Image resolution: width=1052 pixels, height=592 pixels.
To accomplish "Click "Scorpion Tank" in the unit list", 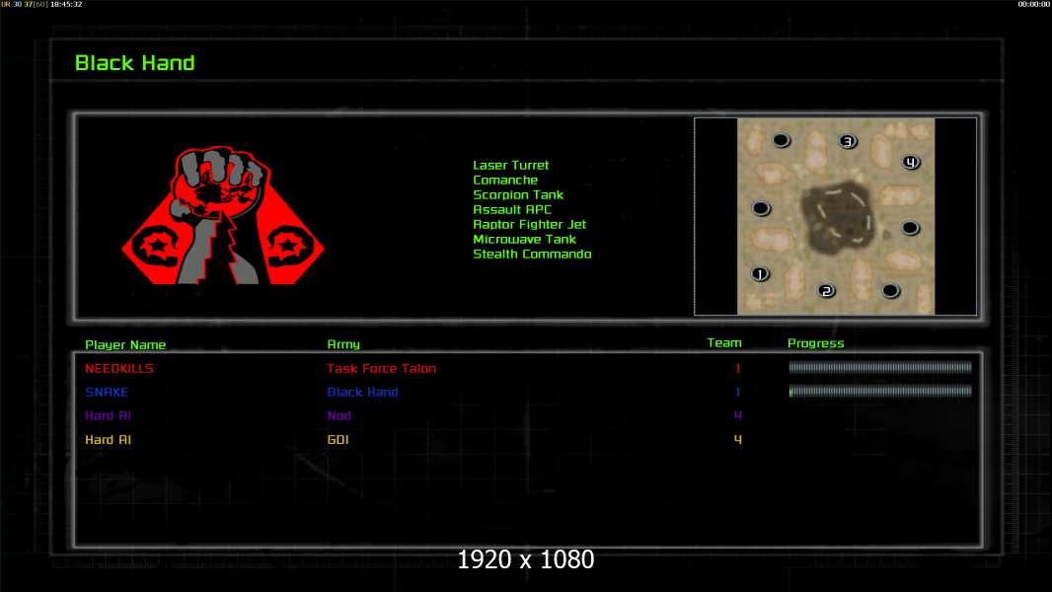I will (x=518, y=194).
